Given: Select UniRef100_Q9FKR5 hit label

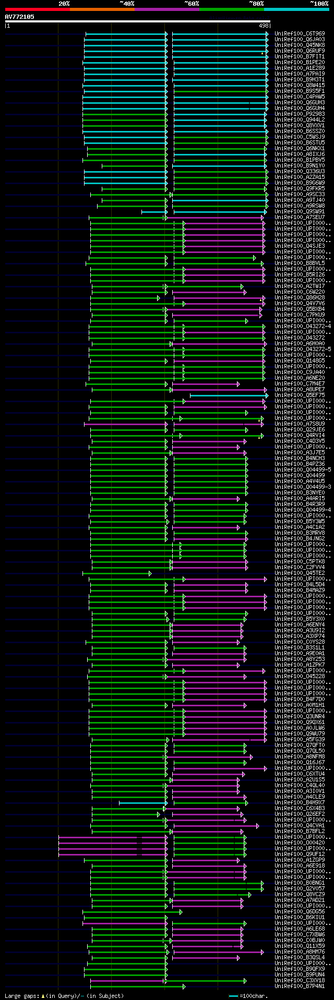Looking at the screenshot, I should [300, 188].
